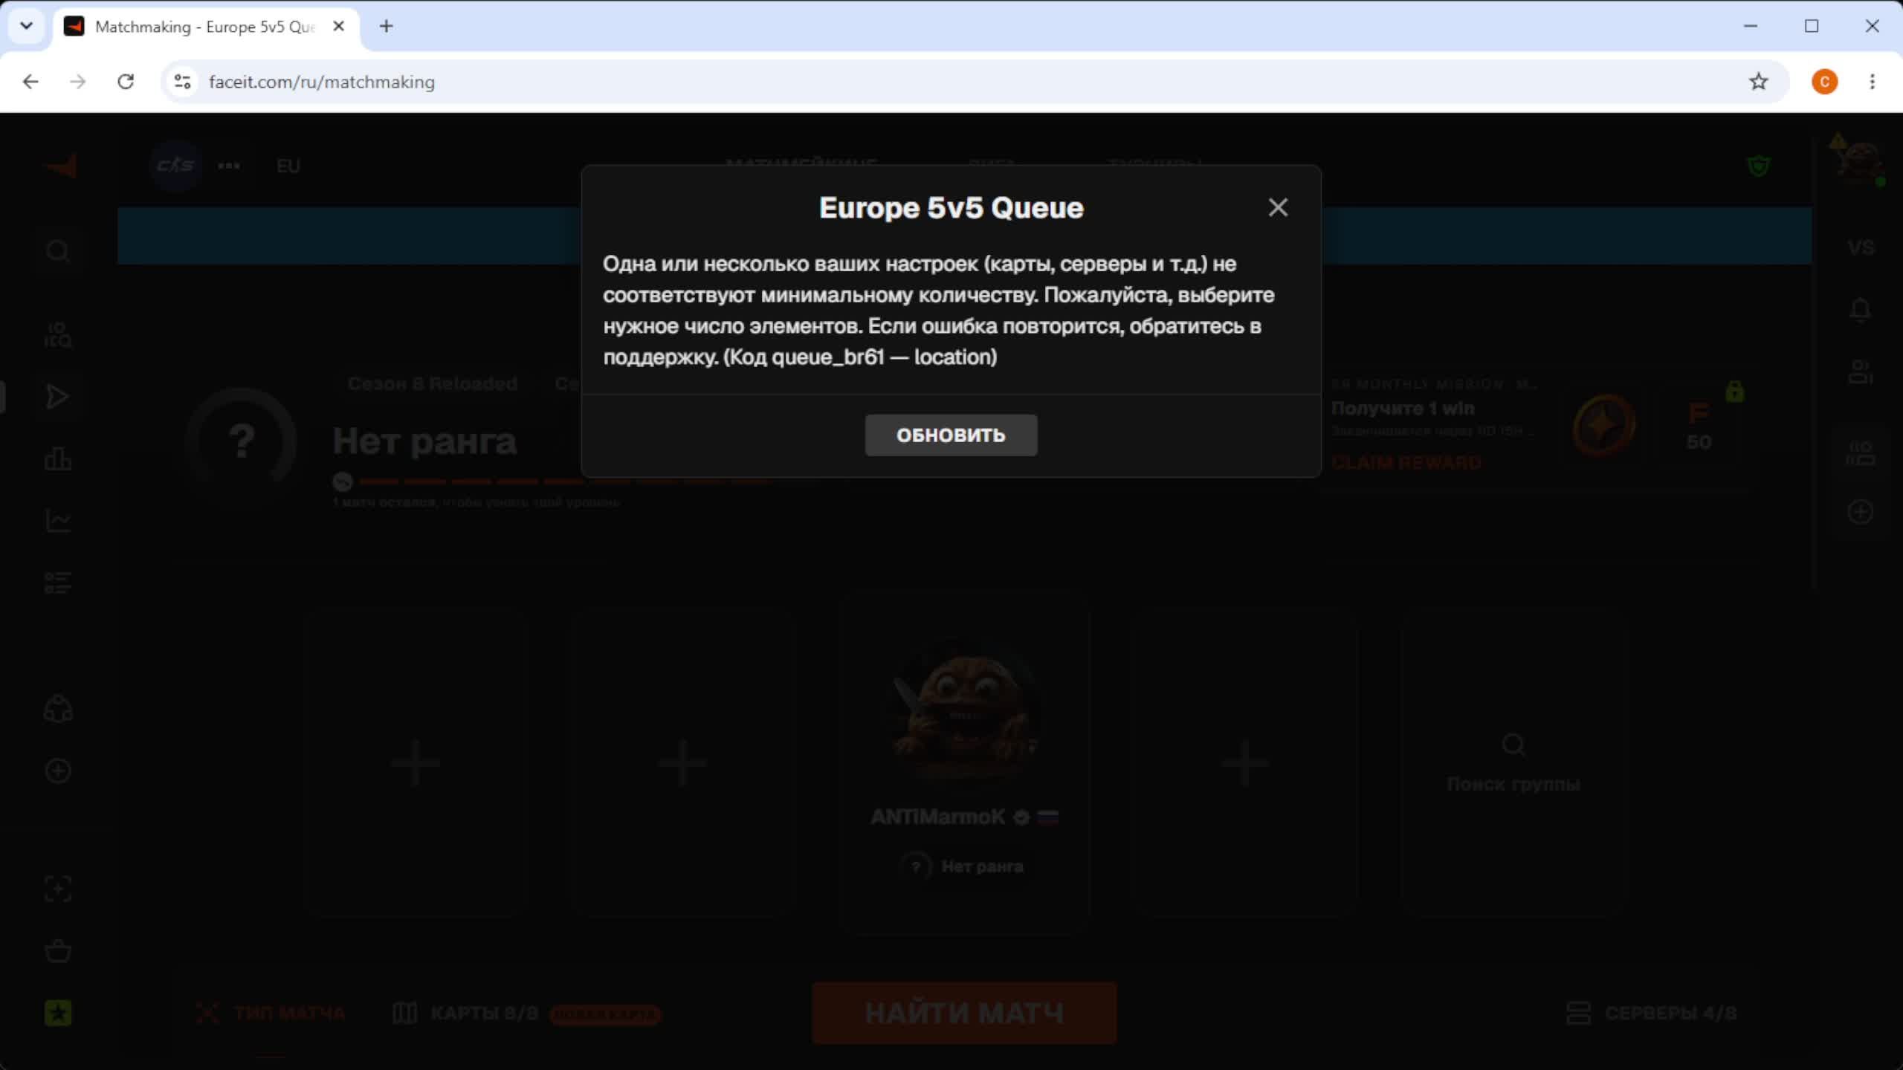Click the plus-circle icon in right sidebar
Image resolution: width=1903 pixels, height=1070 pixels.
point(1861,512)
